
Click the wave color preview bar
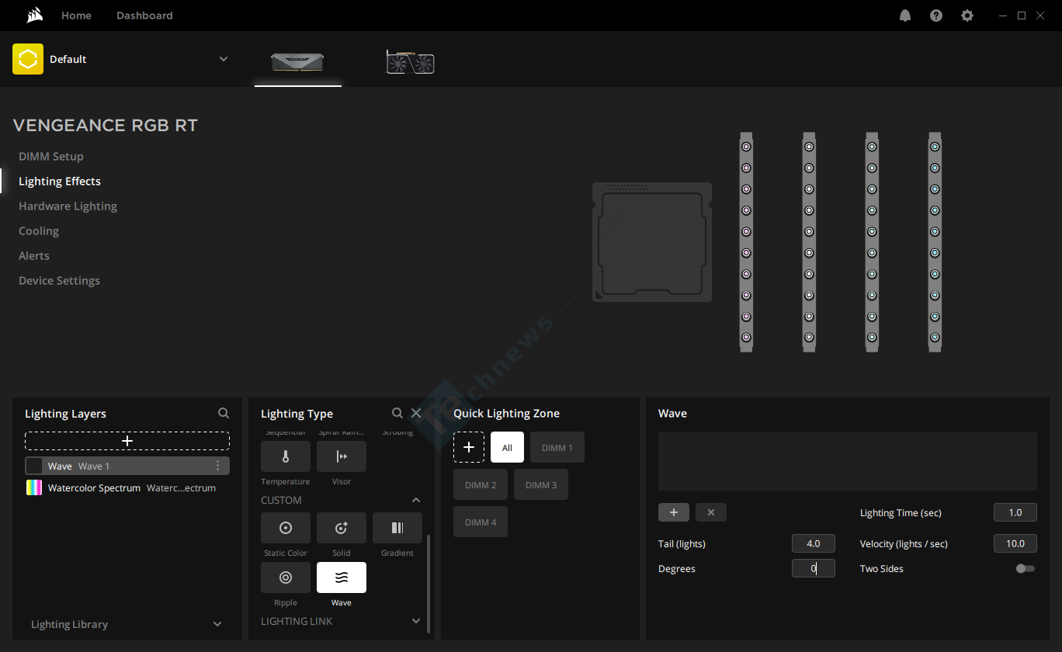coord(848,461)
